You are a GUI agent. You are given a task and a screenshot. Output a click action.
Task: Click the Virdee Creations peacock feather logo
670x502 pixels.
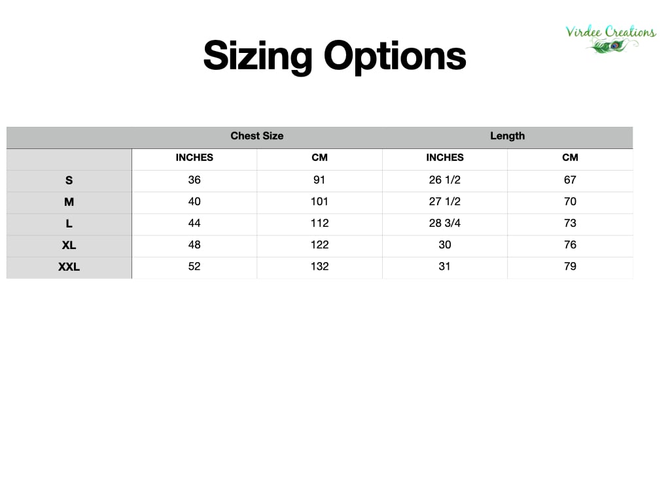[610, 39]
